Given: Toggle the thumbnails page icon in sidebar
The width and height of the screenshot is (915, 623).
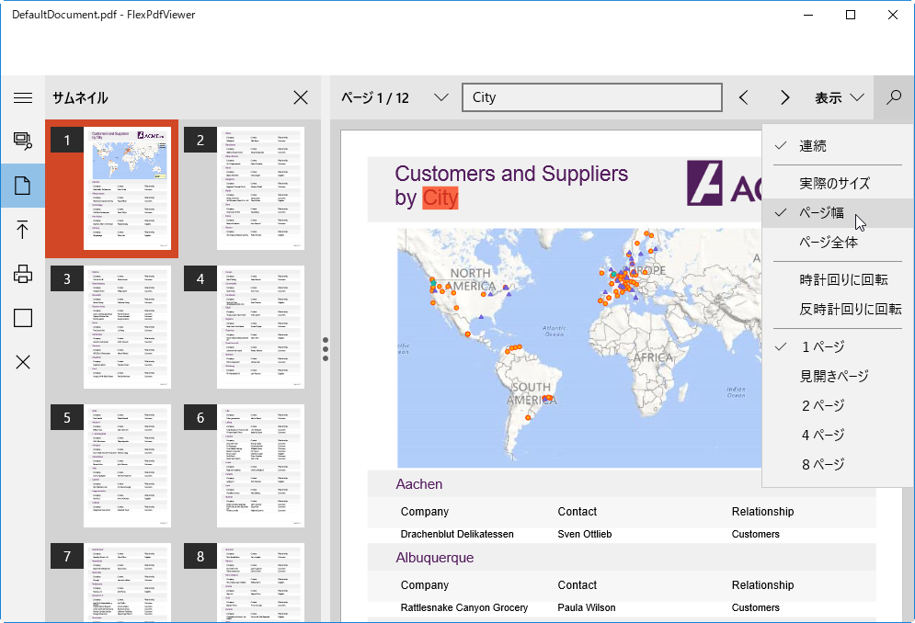Looking at the screenshot, I should [x=23, y=186].
